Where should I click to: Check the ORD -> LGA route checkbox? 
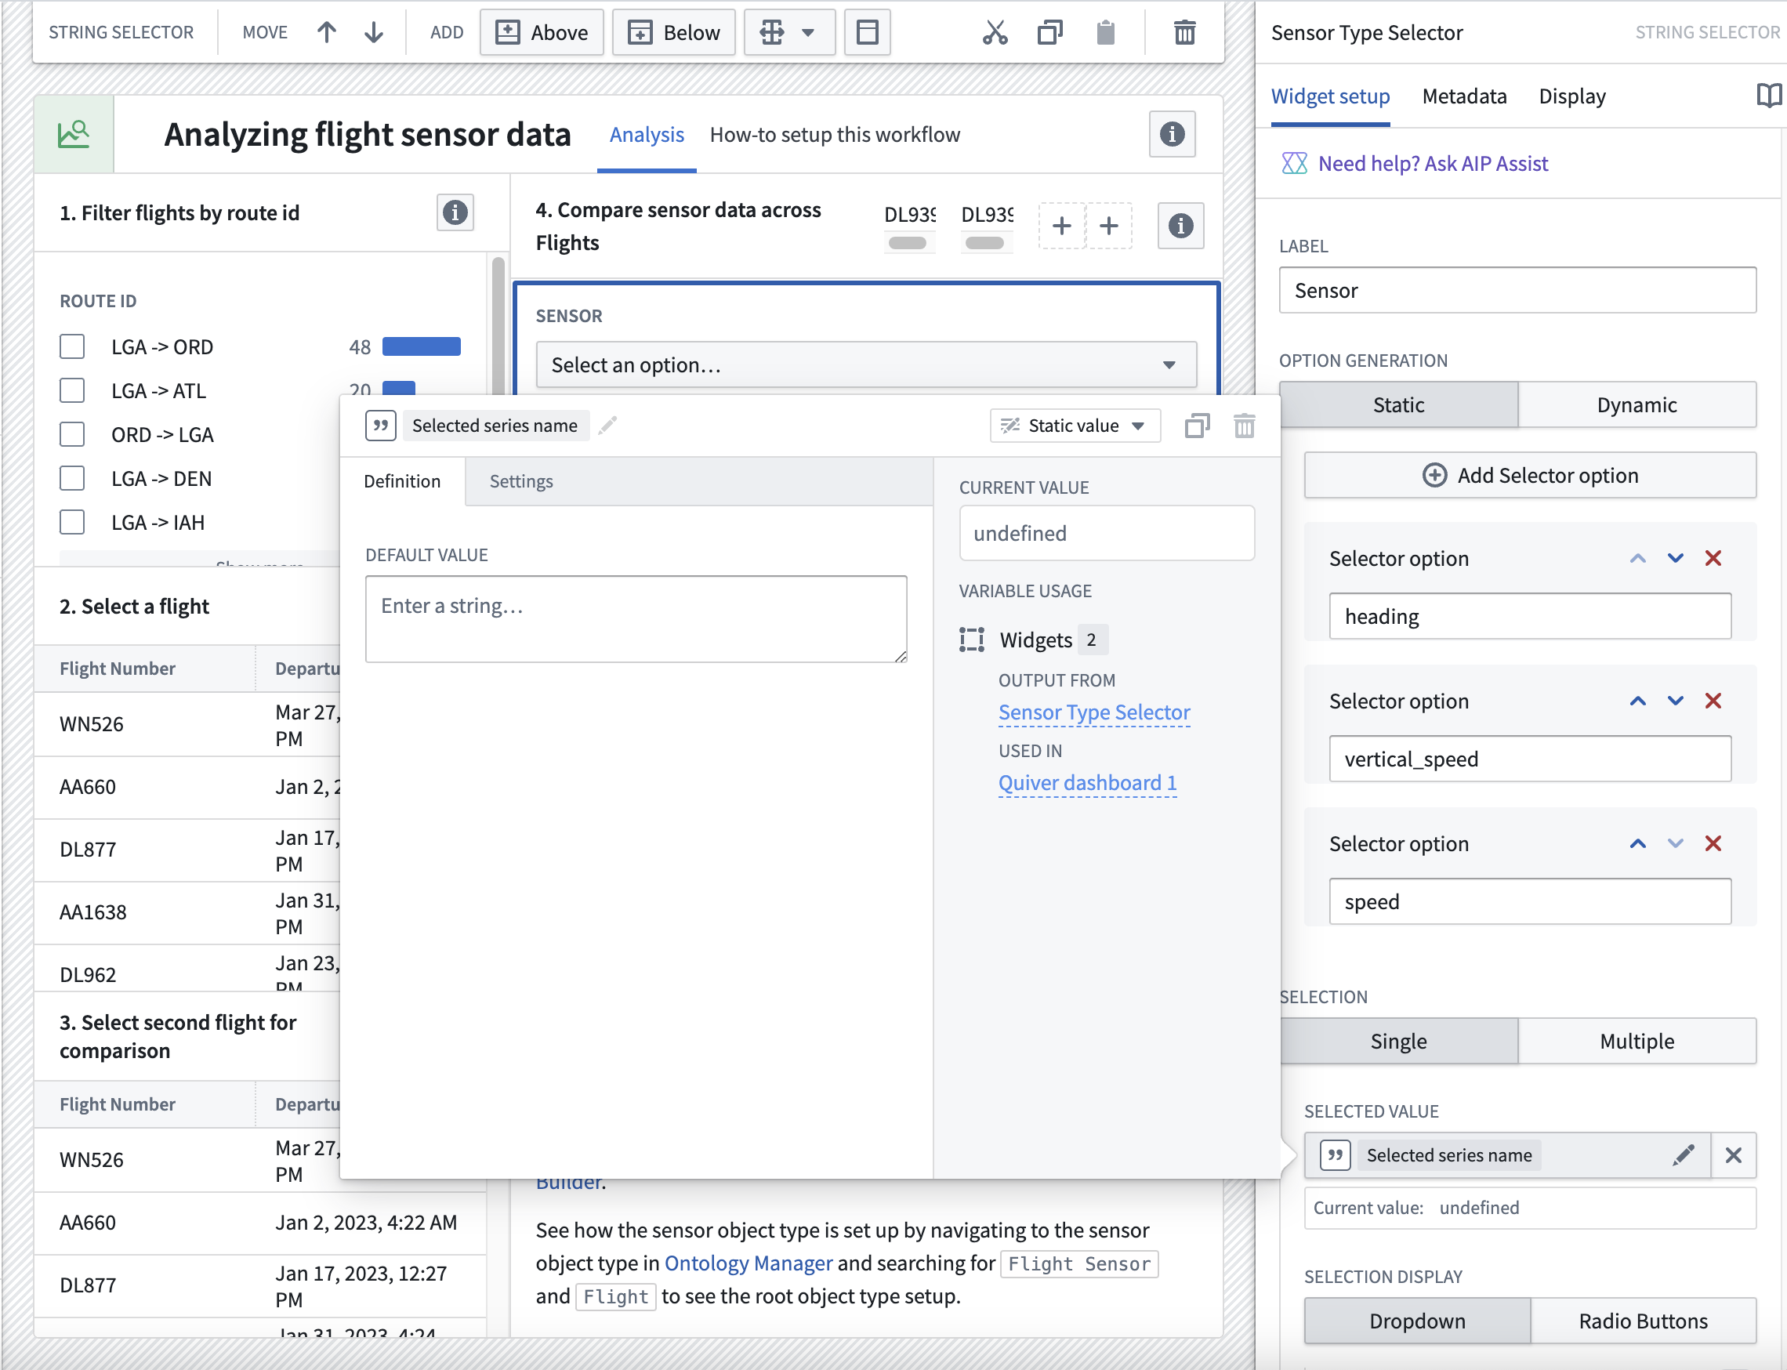pos(72,434)
